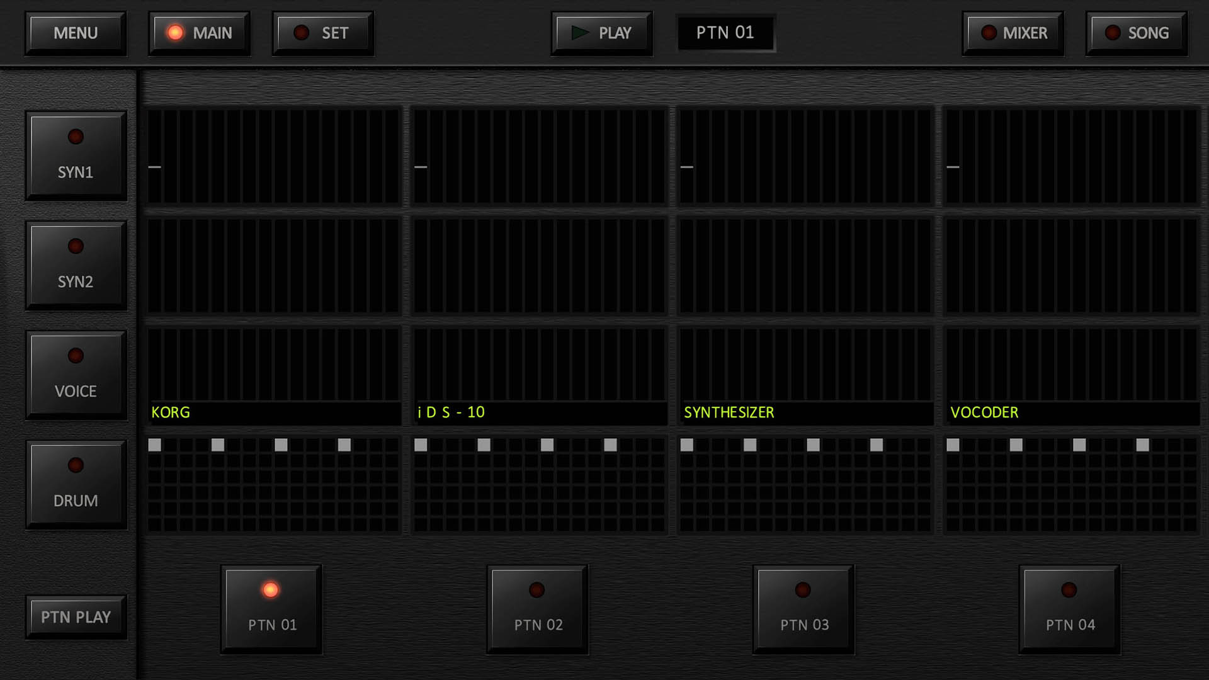Switch to the MAIN view
Viewport: 1209px width, 680px height.
[199, 33]
